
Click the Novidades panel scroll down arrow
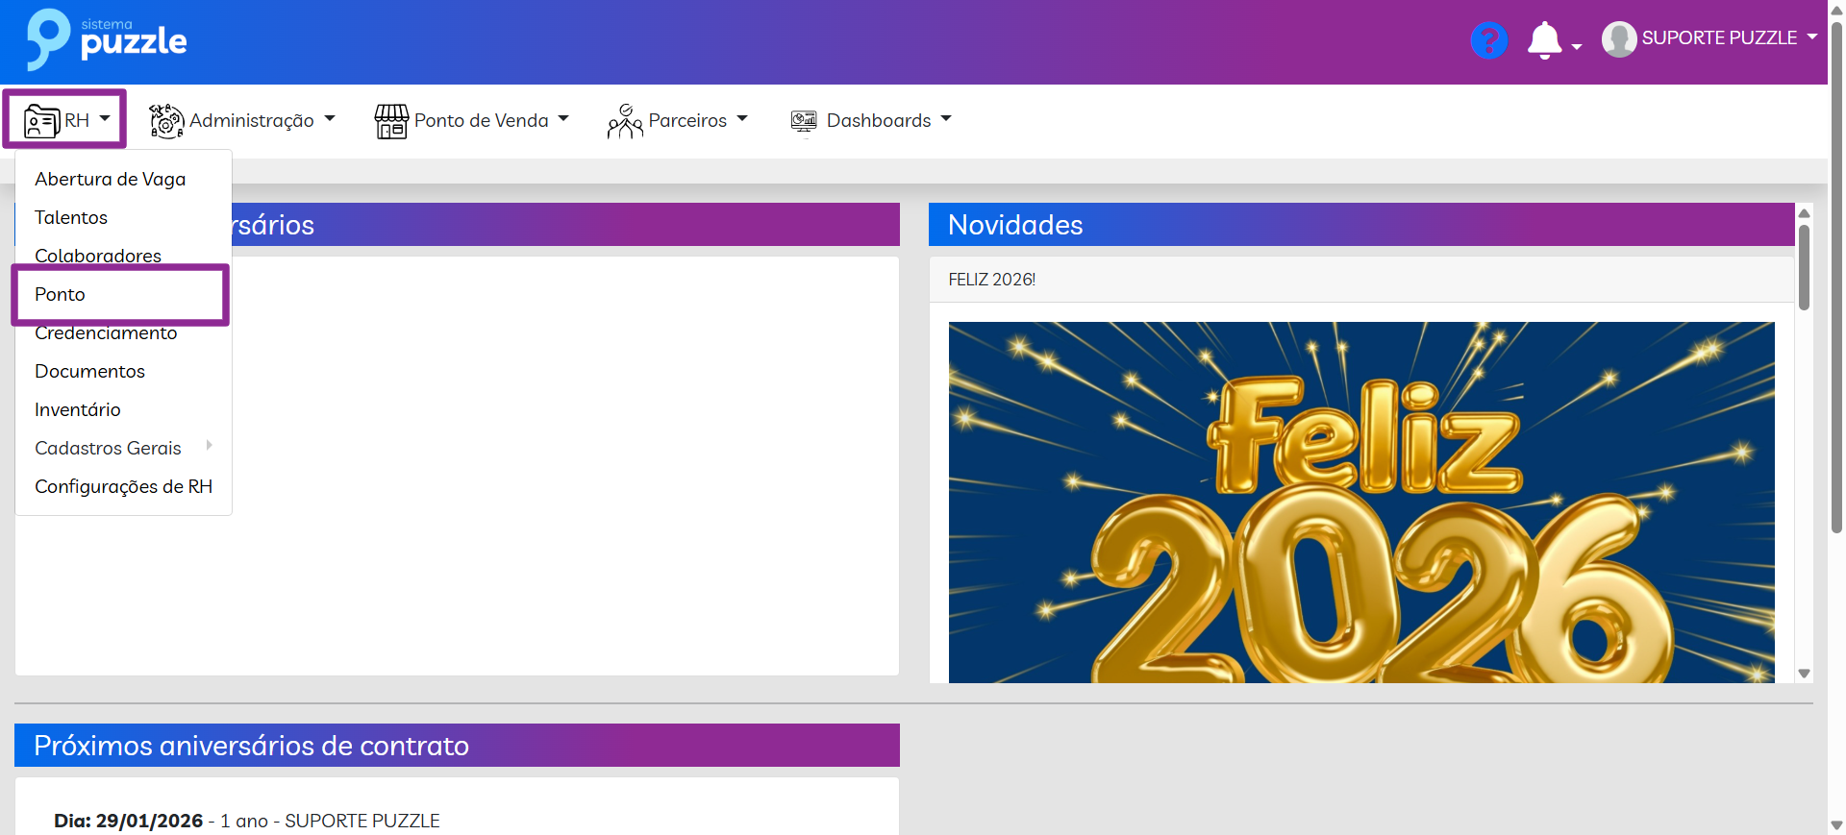click(x=1804, y=674)
